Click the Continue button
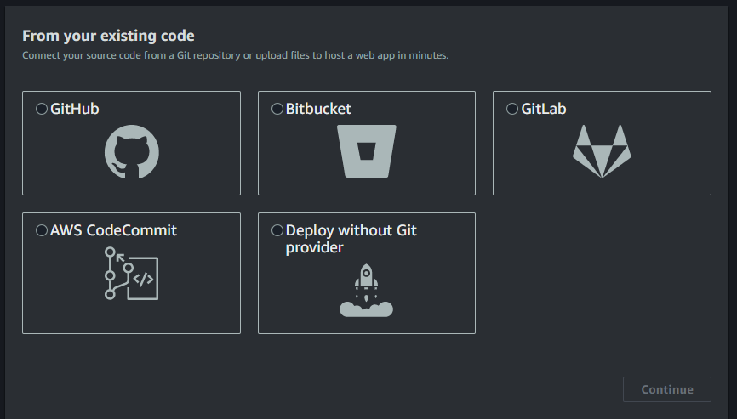Image resolution: width=737 pixels, height=419 pixels. [x=667, y=389]
